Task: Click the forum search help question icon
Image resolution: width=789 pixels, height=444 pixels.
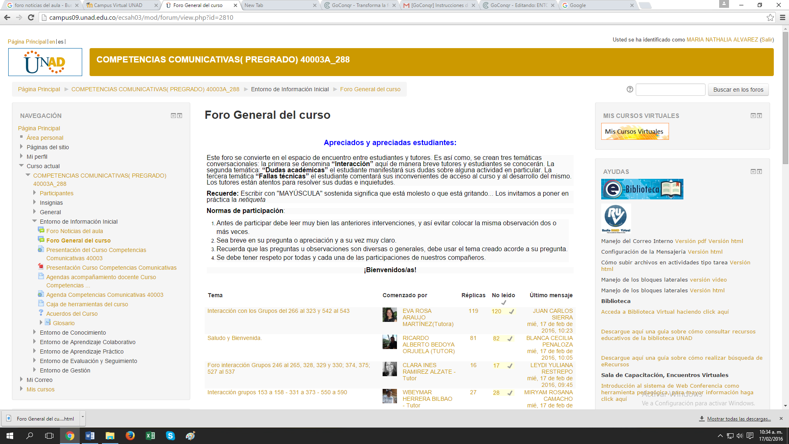Action: click(x=630, y=89)
